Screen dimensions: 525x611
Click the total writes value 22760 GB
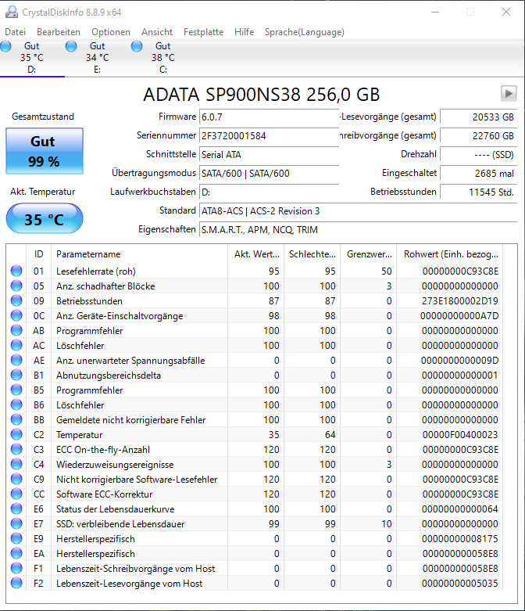[x=478, y=135]
